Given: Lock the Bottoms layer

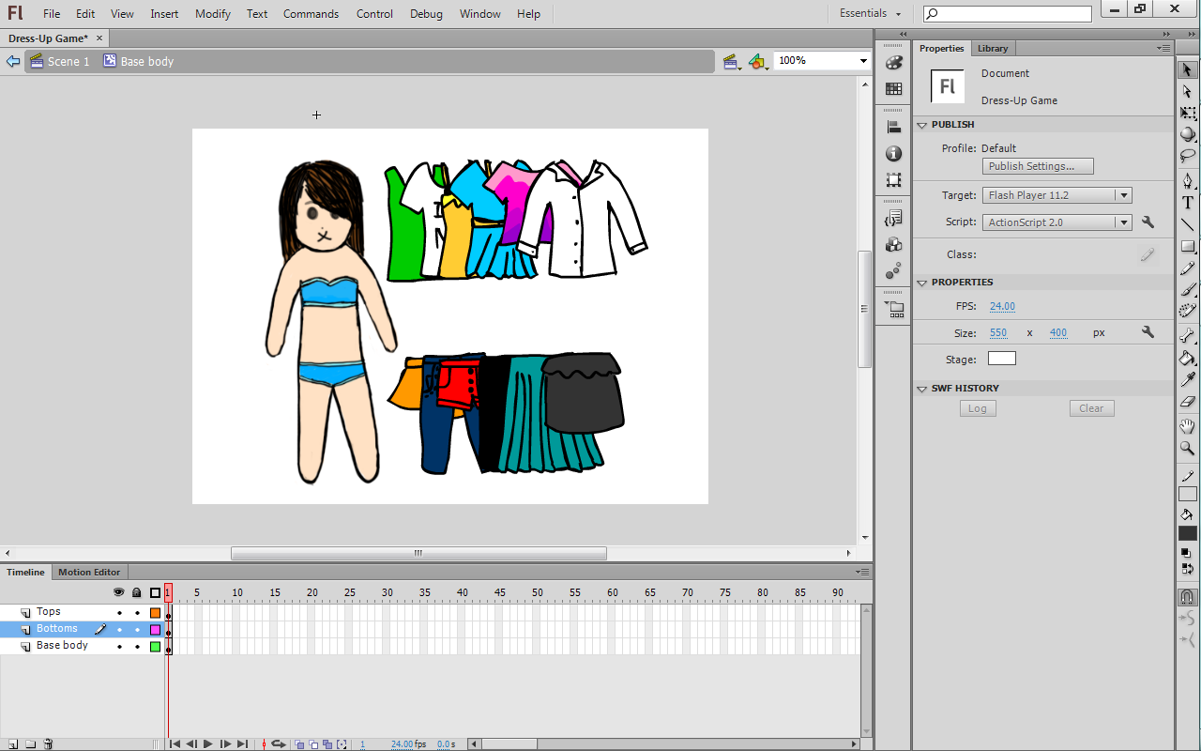Looking at the screenshot, I should 137,630.
